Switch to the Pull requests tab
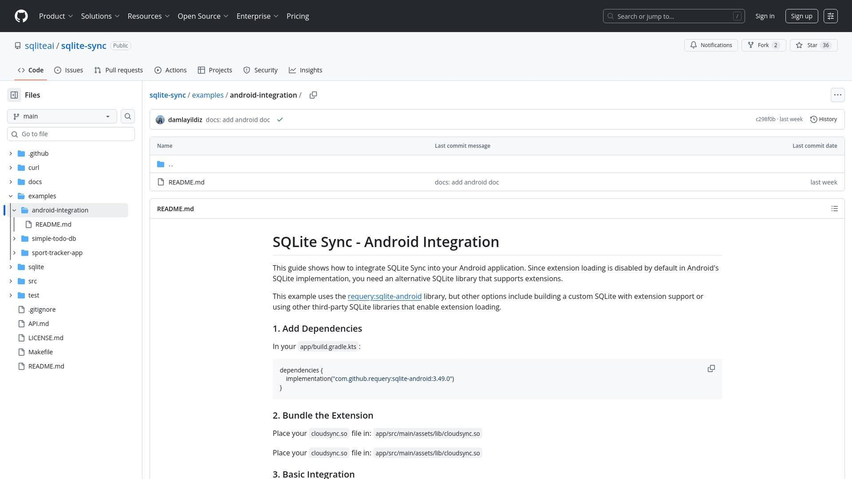Screen dimensions: 852x479 (118, 70)
